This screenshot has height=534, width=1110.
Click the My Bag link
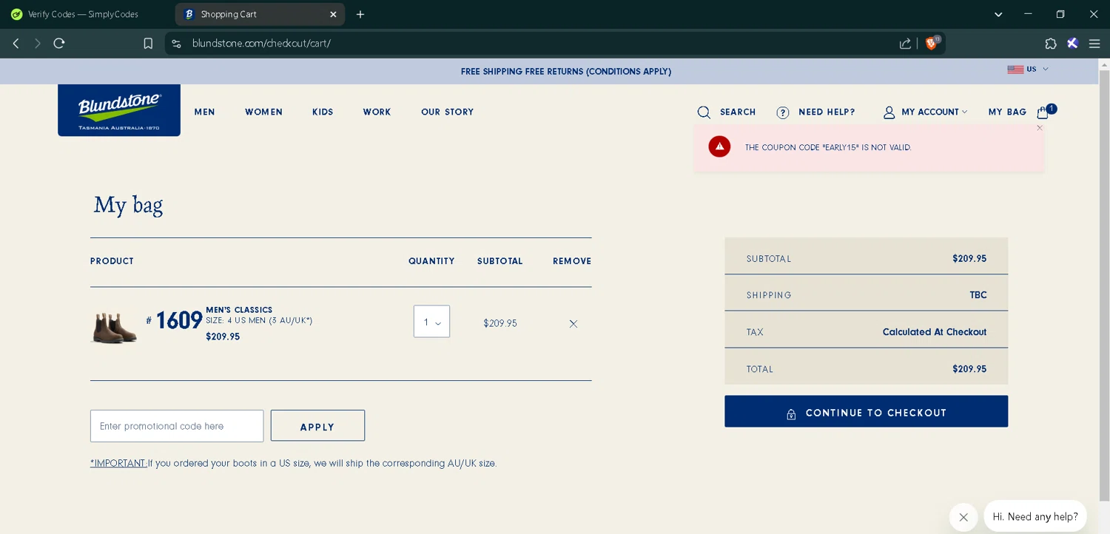pyautogui.click(x=1007, y=112)
